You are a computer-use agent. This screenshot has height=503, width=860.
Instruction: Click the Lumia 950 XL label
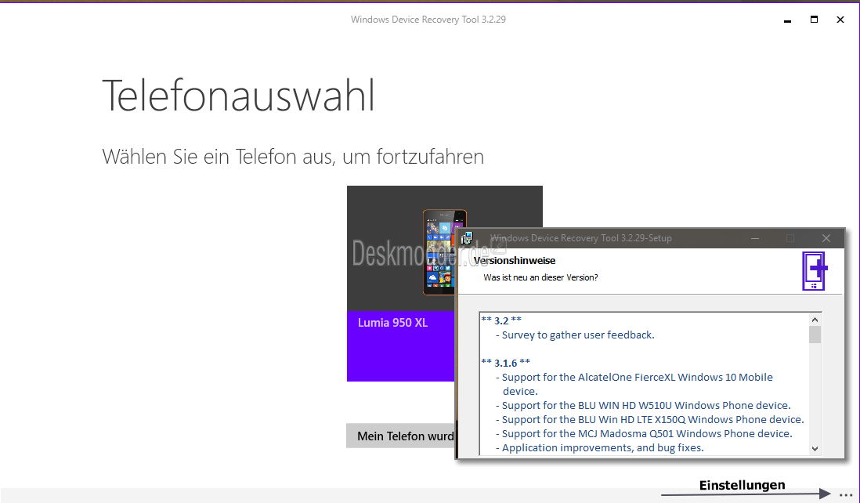pyautogui.click(x=392, y=323)
